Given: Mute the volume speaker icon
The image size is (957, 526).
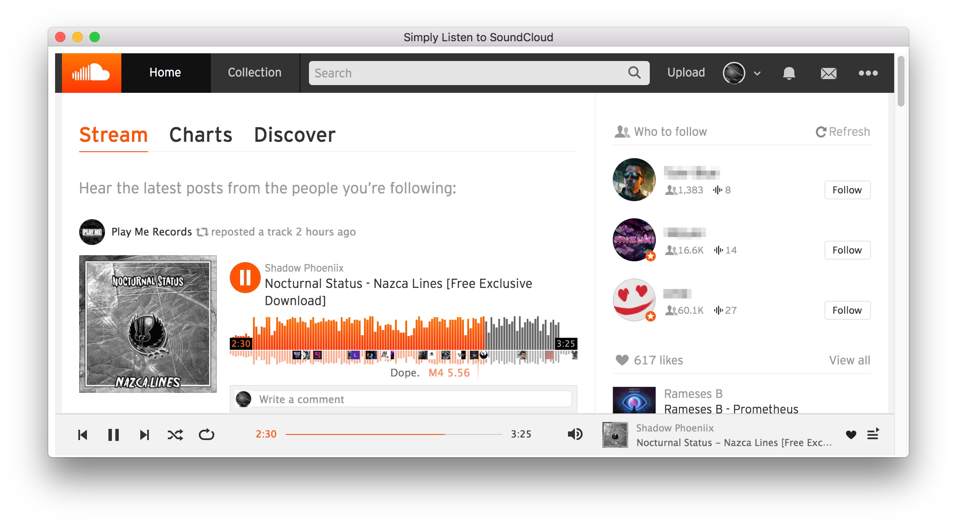Looking at the screenshot, I should click(575, 434).
